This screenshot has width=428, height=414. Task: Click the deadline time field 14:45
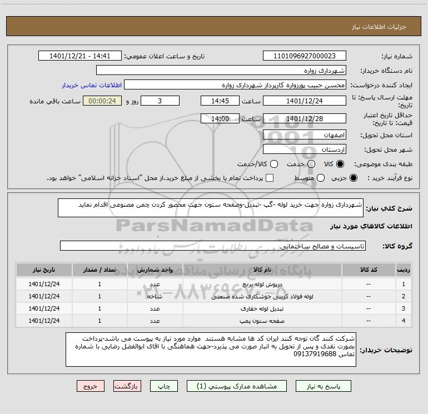coord(220,101)
